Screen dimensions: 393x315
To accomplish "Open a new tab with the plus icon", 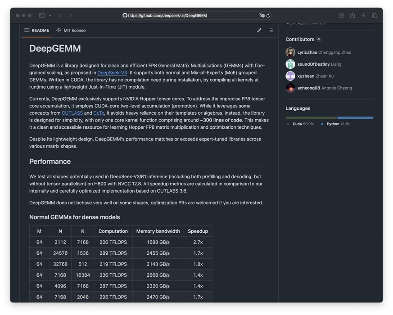I will pos(363,15).
